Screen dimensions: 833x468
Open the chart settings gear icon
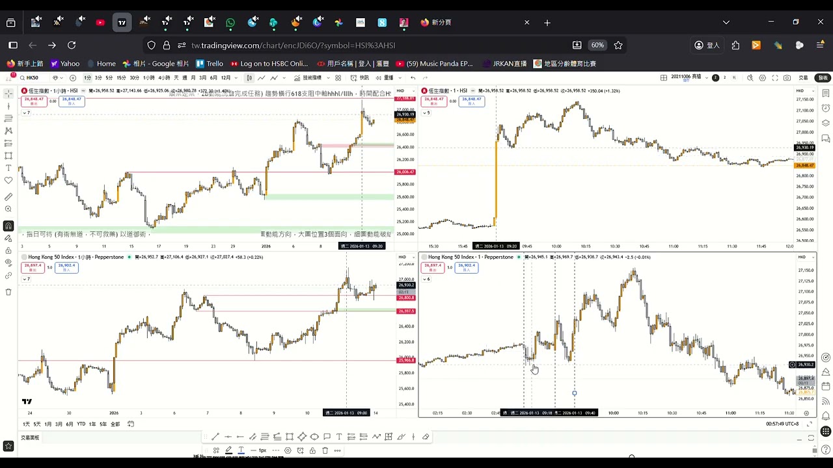(762, 77)
